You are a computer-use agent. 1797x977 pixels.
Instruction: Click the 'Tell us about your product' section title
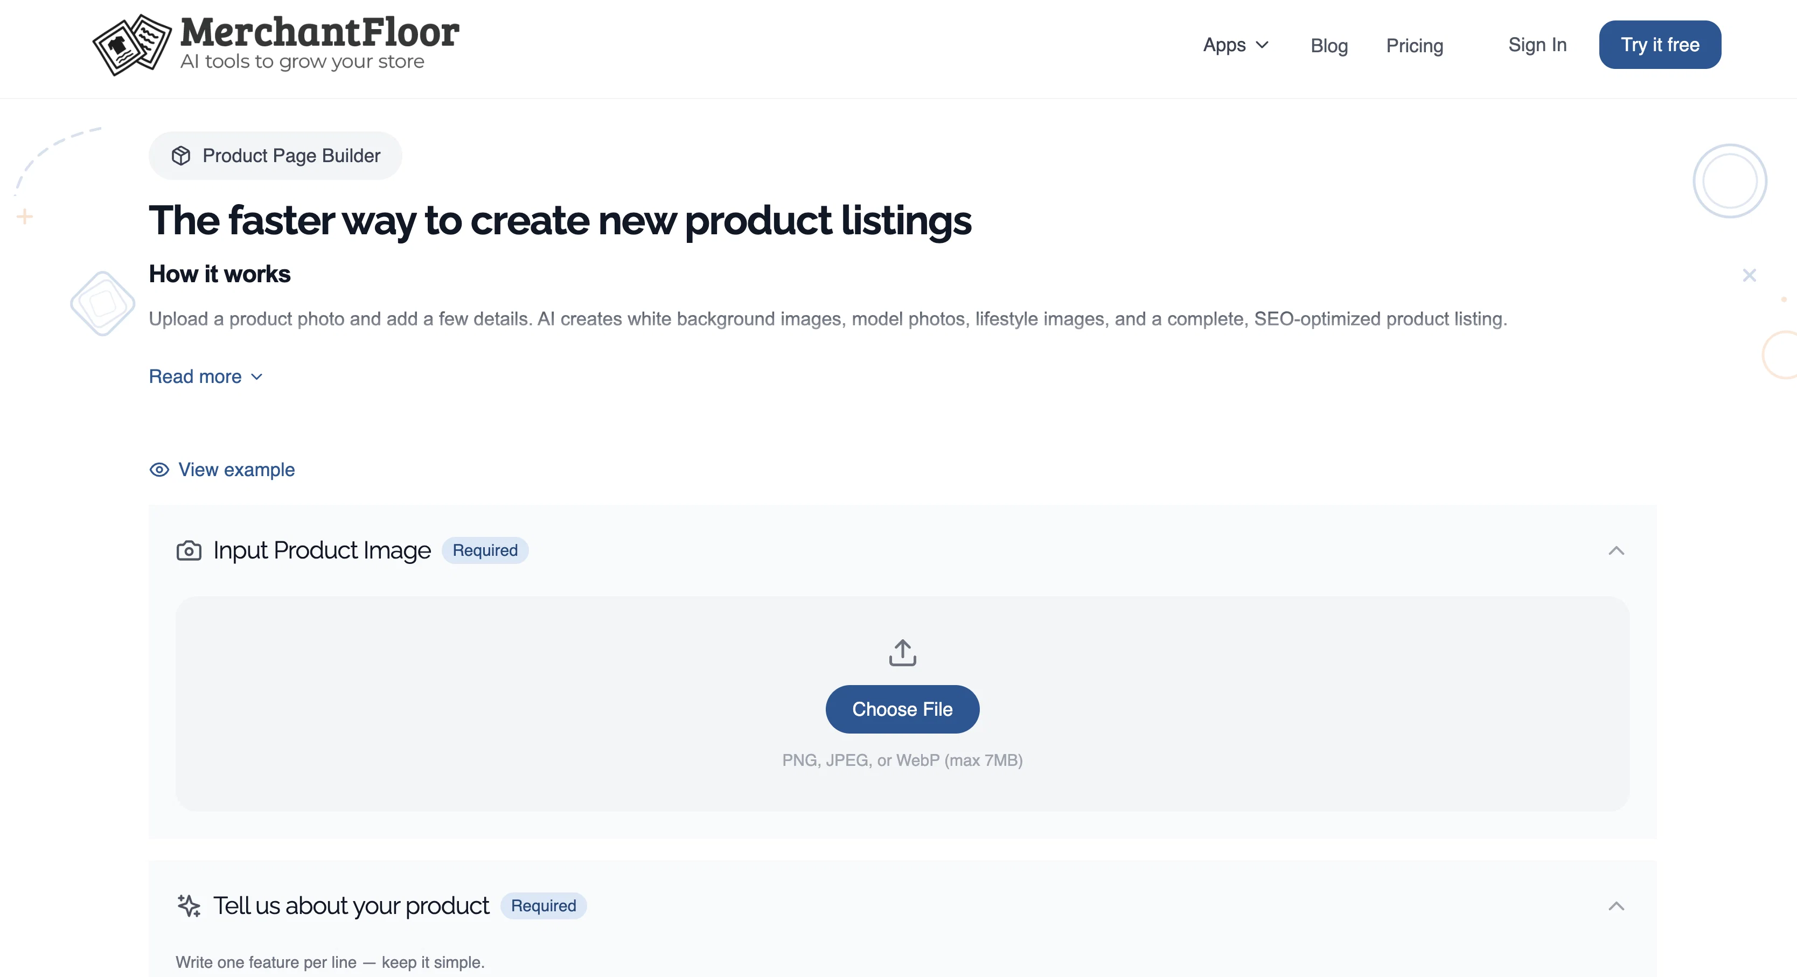coord(351,905)
